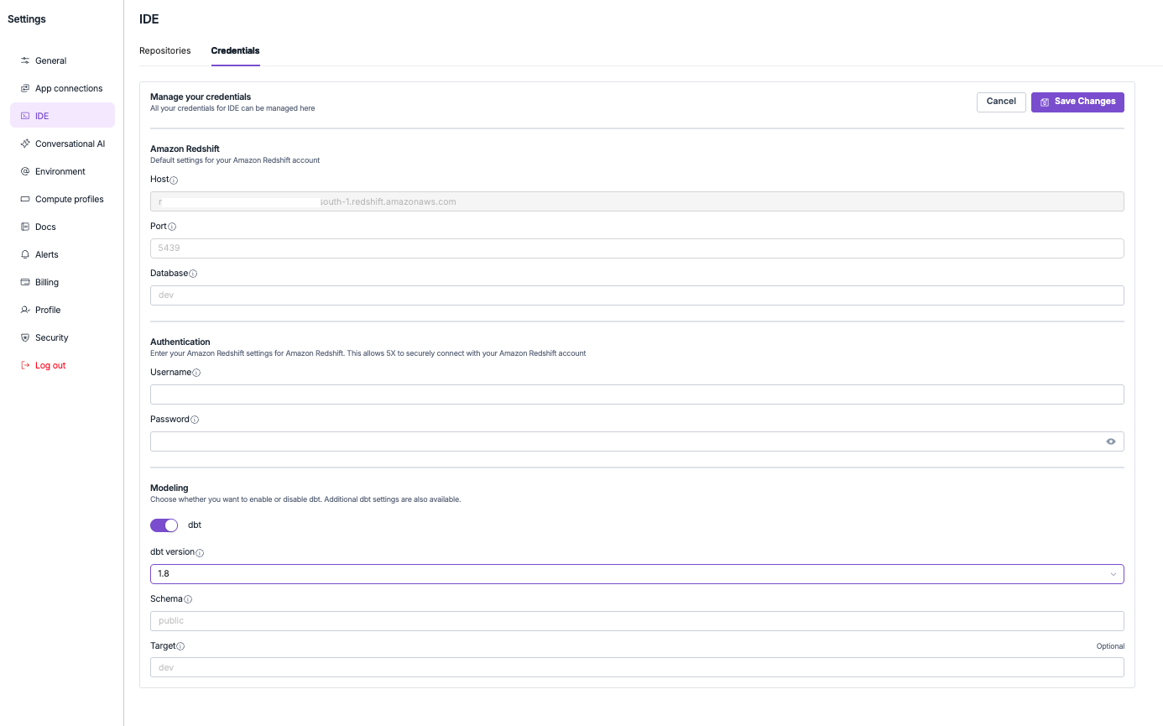
Task: Open Billing settings
Action: click(47, 282)
